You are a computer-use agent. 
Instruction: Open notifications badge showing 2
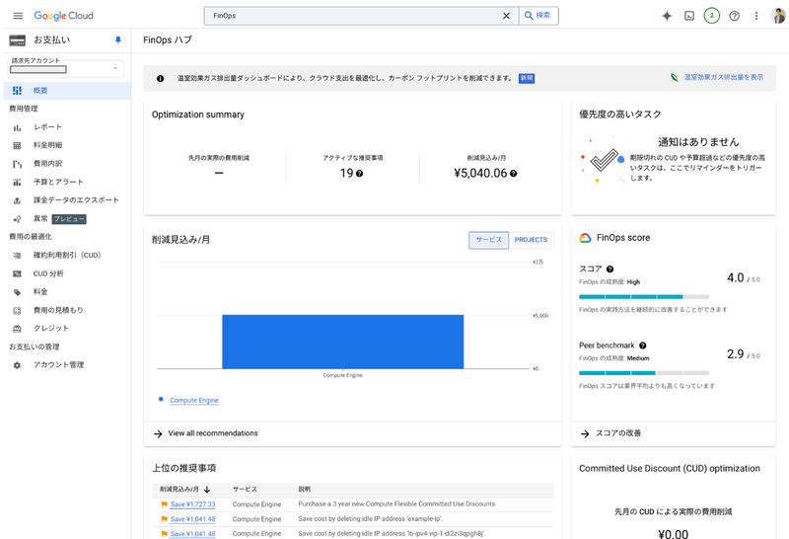[x=711, y=16]
